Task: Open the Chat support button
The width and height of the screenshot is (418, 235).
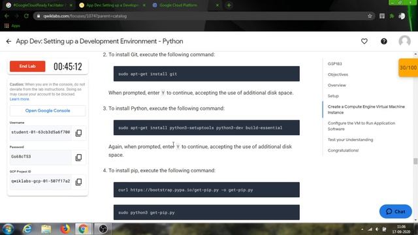Action: (x=396, y=211)
